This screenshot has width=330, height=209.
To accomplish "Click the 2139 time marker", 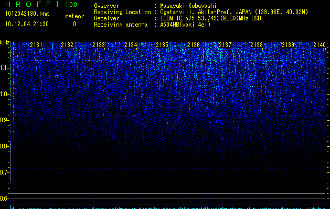I will click(288, 45).
